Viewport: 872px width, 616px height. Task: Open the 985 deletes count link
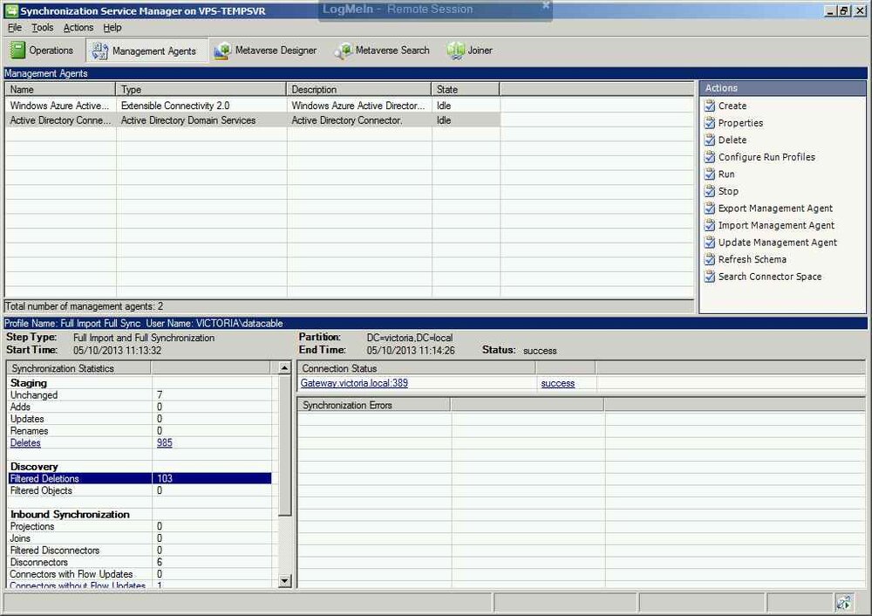coord(165,443)
